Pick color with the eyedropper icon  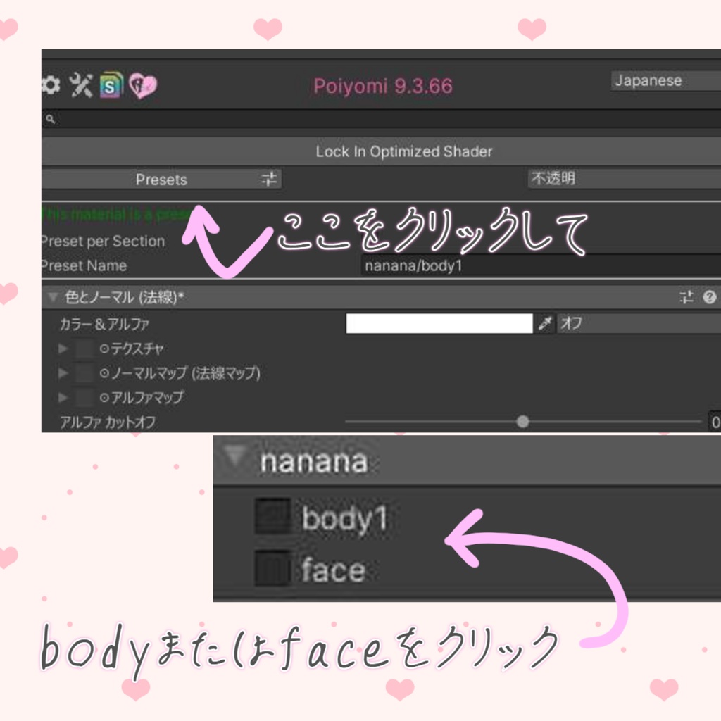(545, 323)
